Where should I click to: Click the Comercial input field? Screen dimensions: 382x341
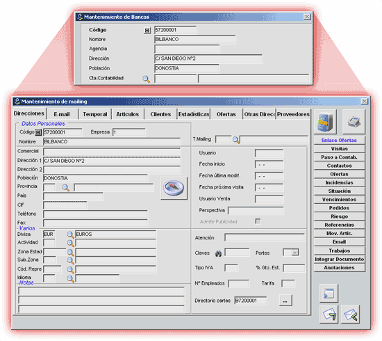(112, 152)
